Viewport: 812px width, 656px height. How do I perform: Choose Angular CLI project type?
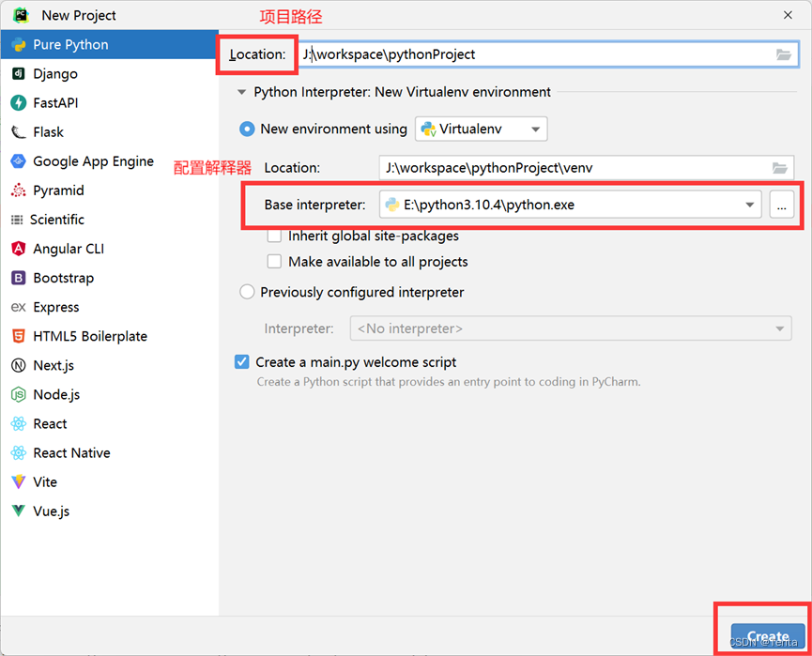point(109,249)
